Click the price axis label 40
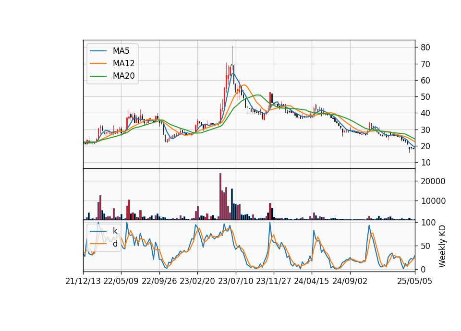Viewport: 461px width, 331px height. pos(425,113)
